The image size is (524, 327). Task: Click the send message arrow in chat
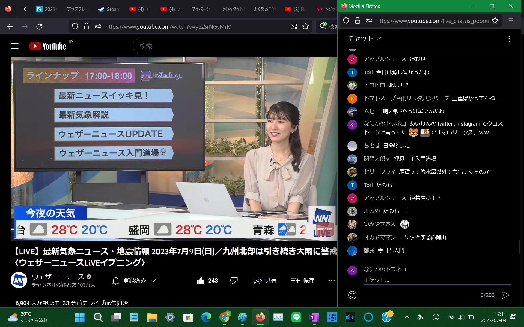pos(507,295)
